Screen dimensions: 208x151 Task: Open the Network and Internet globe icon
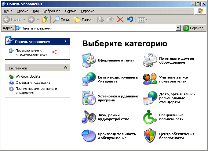89,79
